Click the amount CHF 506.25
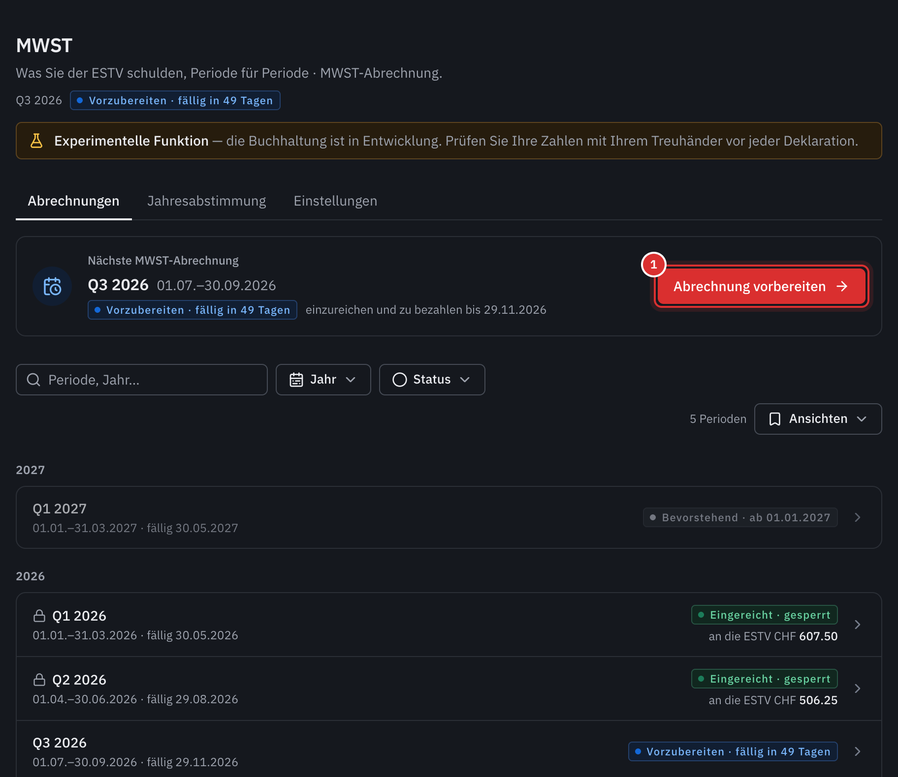Image resolution: width=898 pixels, height=777 pixels. click(x=805, y=700)
